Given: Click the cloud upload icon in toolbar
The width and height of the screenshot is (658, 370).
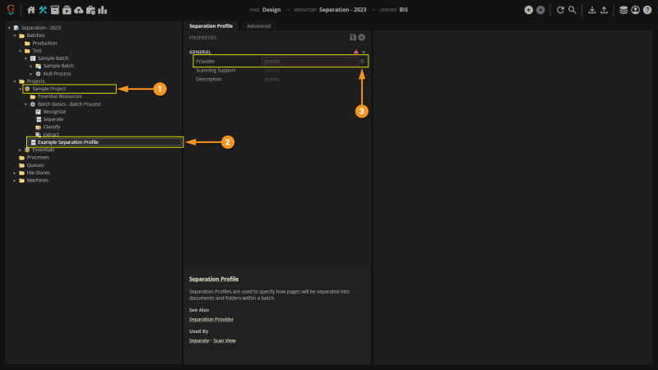Looking at the screenshot, I should pos(78,10).
